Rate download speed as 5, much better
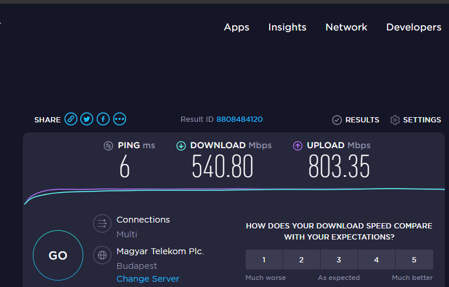Viewport: 449px width, 287px height. 414,259
